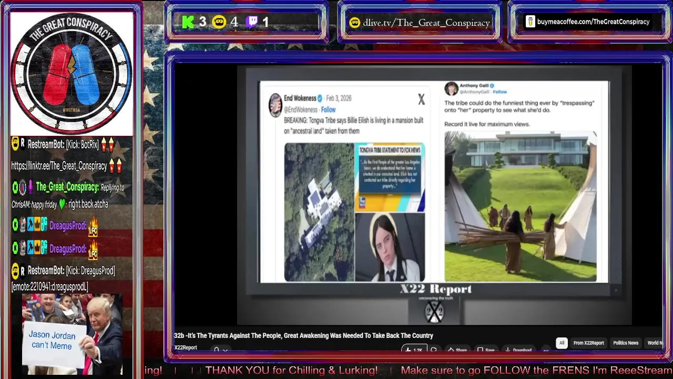Click End Wokeness profile avatar

(276, 105)
